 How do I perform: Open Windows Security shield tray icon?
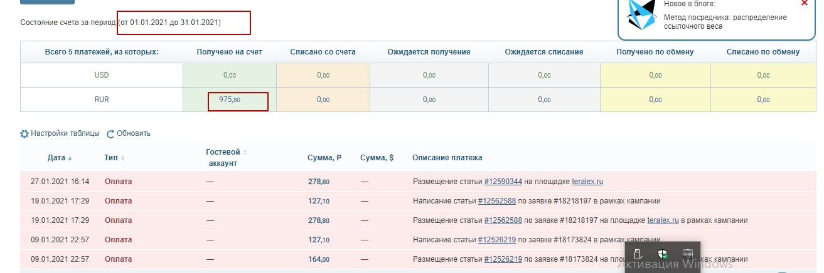click(x=662, y=254)
